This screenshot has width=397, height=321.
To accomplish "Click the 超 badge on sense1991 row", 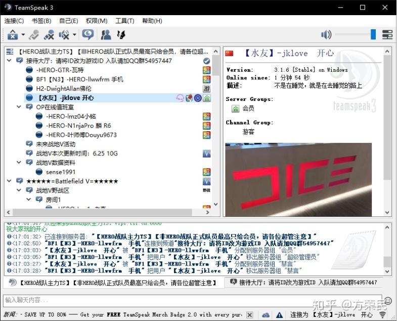I will click(x=207, y=172).
